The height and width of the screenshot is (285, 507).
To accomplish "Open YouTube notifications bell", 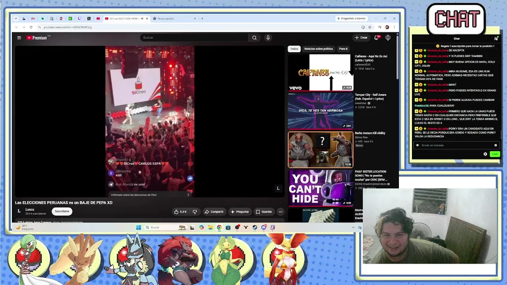I will point(377,38).
